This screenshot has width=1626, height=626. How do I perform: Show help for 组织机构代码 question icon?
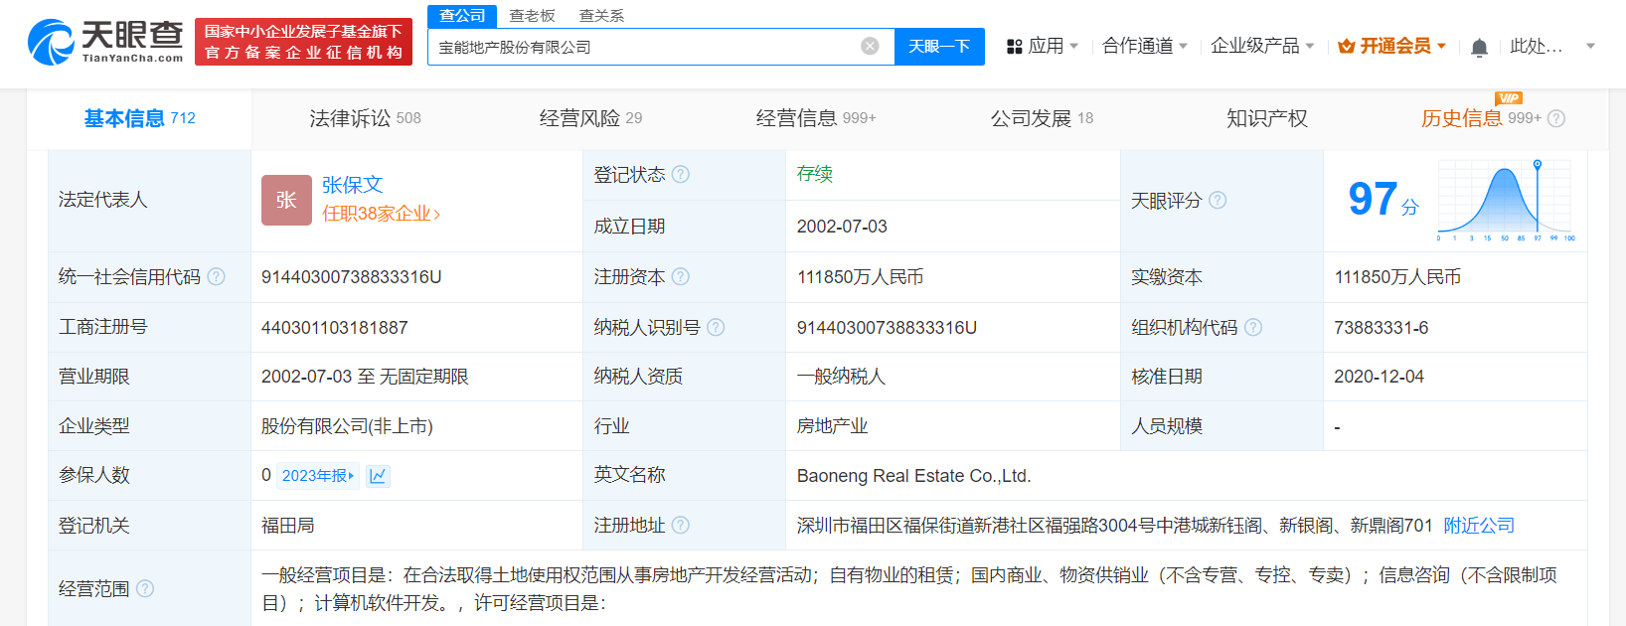[x=1253, y=327]
